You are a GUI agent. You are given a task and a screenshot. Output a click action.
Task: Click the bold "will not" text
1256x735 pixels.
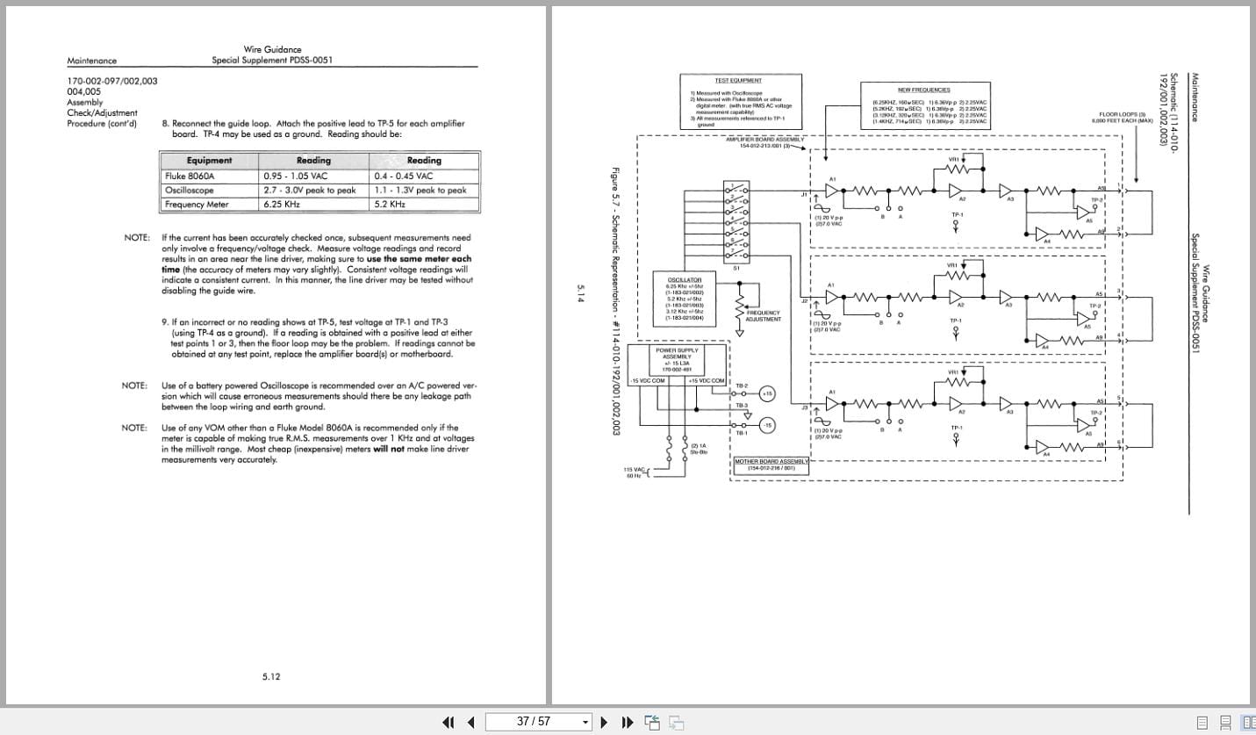pyautogui.click(x=390, y=449)
